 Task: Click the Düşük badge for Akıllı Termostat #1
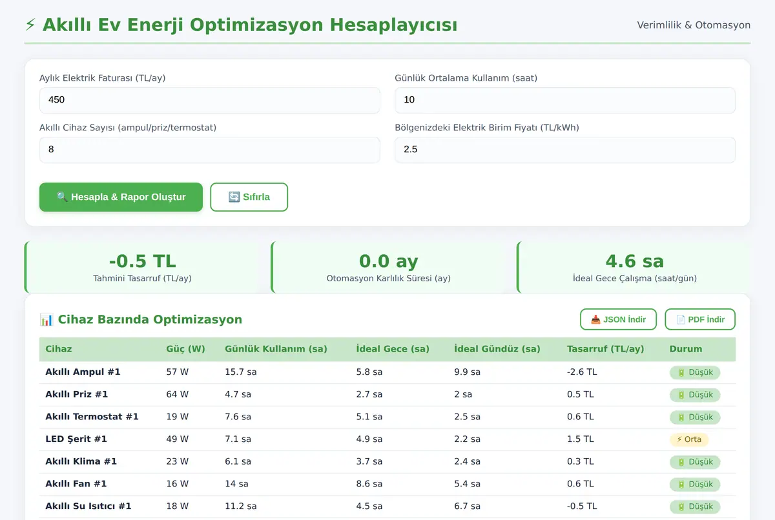click(695, 417)
